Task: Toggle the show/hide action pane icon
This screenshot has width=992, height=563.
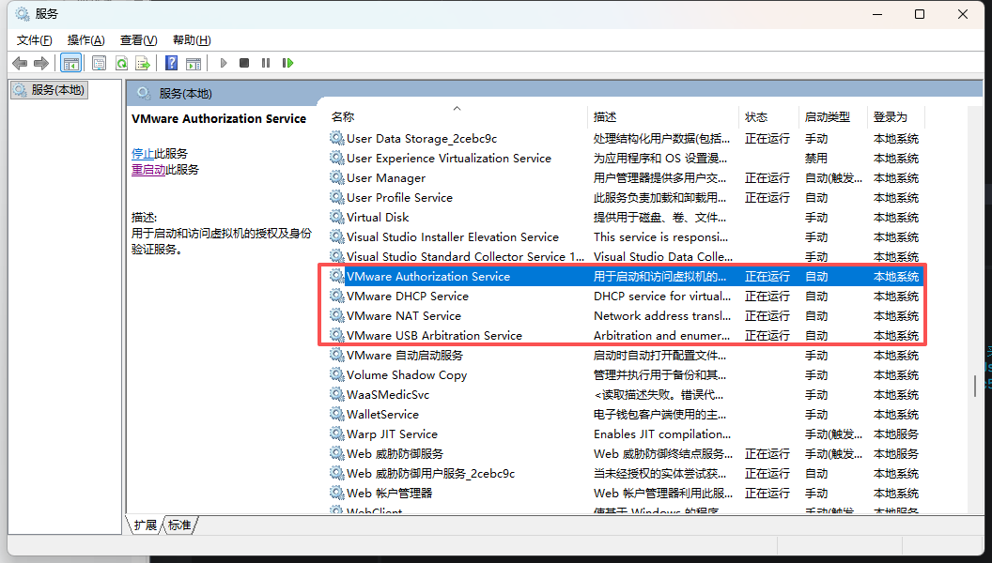Action: click(194, 63)
